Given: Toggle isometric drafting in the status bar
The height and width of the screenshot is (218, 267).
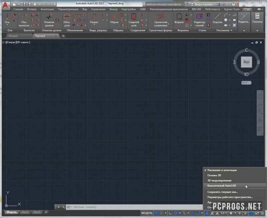Looking at the screenshot, I should click(x=184, y=213).
